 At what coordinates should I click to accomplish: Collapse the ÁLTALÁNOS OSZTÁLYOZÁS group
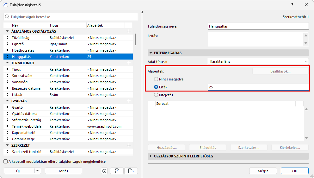[7, 31]
